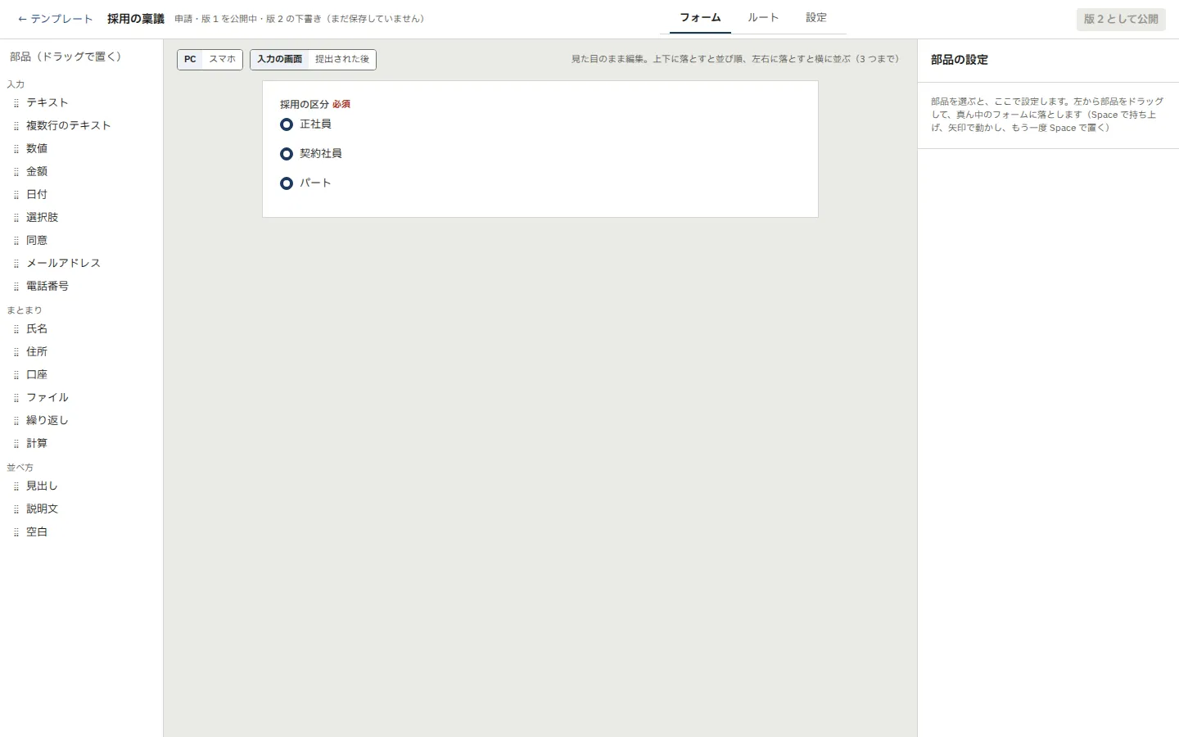Click the drag handle beside 同意
Image resolution: width=1179 pixels, height=737 pixels.
16,241
